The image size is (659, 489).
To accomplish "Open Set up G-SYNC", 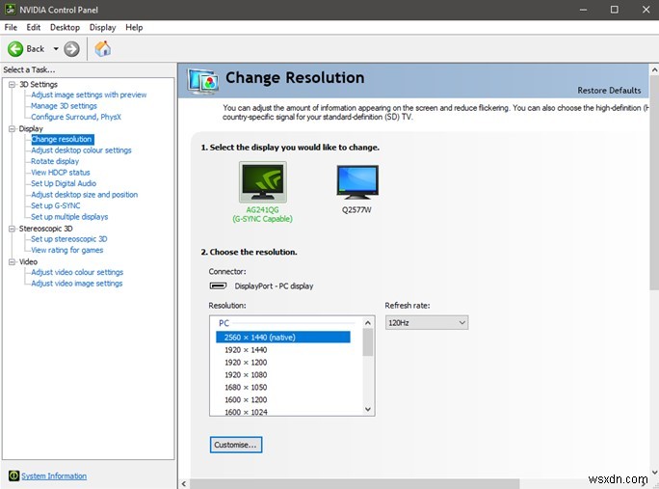I will point(56,205).
